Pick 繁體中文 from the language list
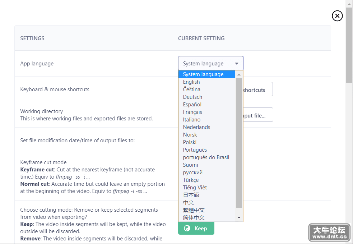The height and width of the screenshot is (244, 353). (207, 210)
